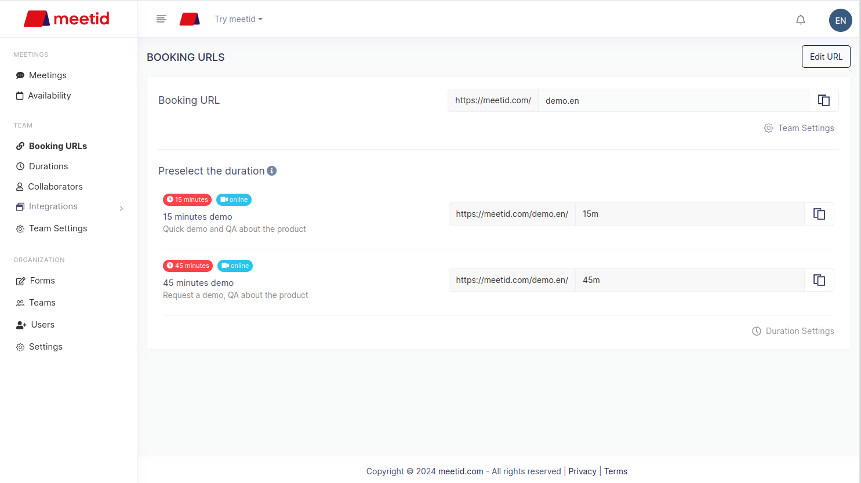Open the meetid.com footer link
This screenshot has width=861, height=483.
pyautogui.click(x=461, y=471)
